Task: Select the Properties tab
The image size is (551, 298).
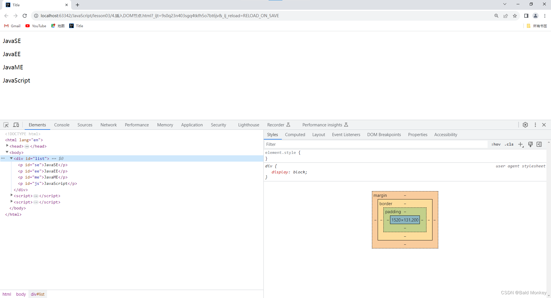Action: coord(418,135)
